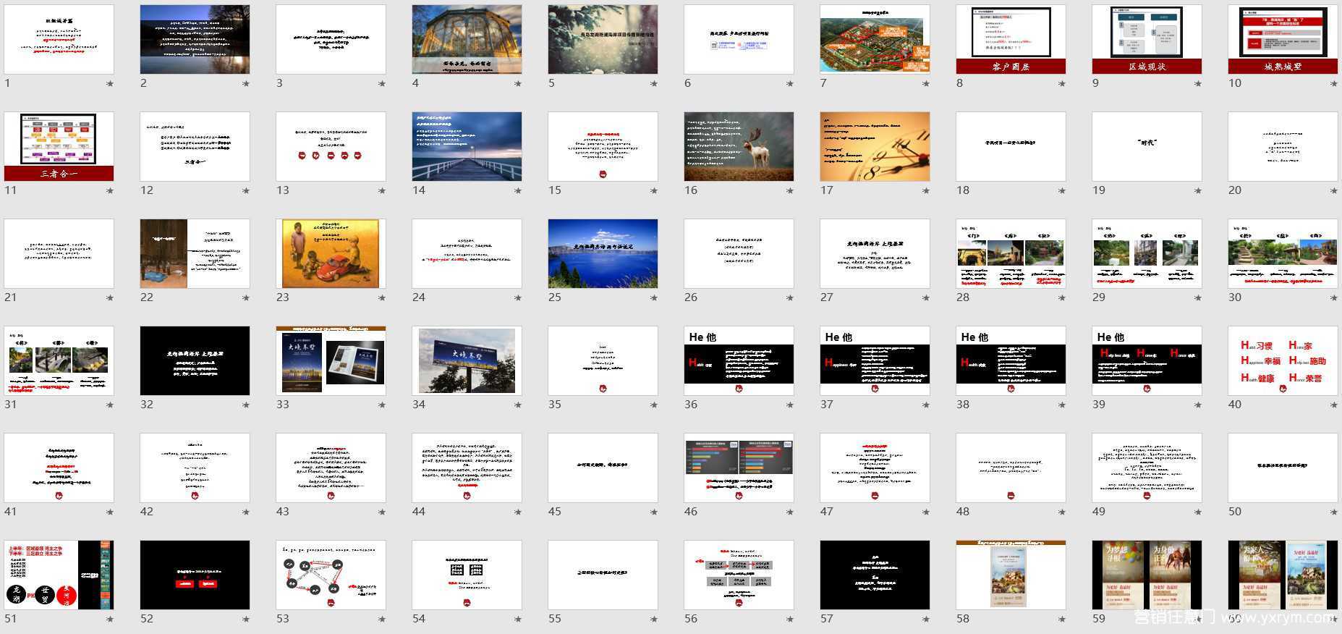The image size is (1342, 634).
Task: Click the transition star under slide 40
Action: pyautogui.click(x=1334, y=405)
